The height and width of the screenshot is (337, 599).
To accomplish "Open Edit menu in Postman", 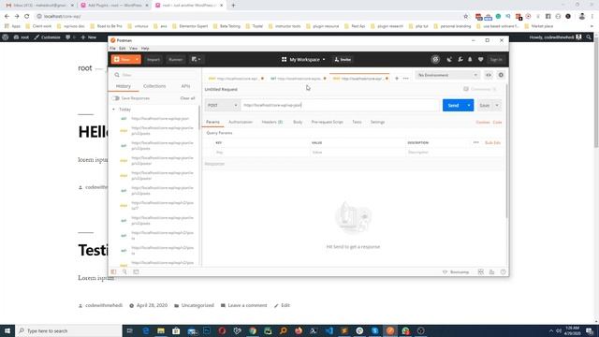I will tap(123, 49).
